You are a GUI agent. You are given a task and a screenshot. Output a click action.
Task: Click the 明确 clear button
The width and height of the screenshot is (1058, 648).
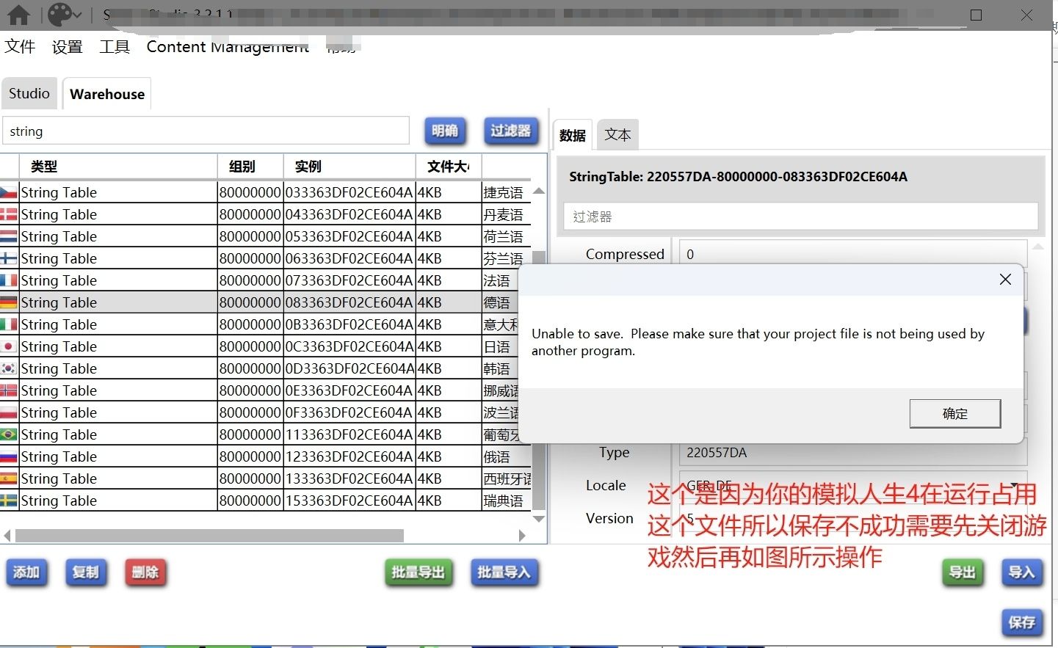pyautogui.click(x=445, y=131)
